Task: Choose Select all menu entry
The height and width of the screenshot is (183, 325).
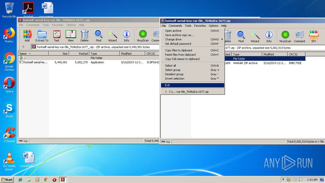Action: point(193,66)
